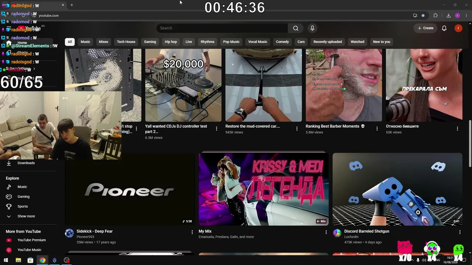
Task: Open the Pioneer993 channel avatar
Action: tap(69, 233)
